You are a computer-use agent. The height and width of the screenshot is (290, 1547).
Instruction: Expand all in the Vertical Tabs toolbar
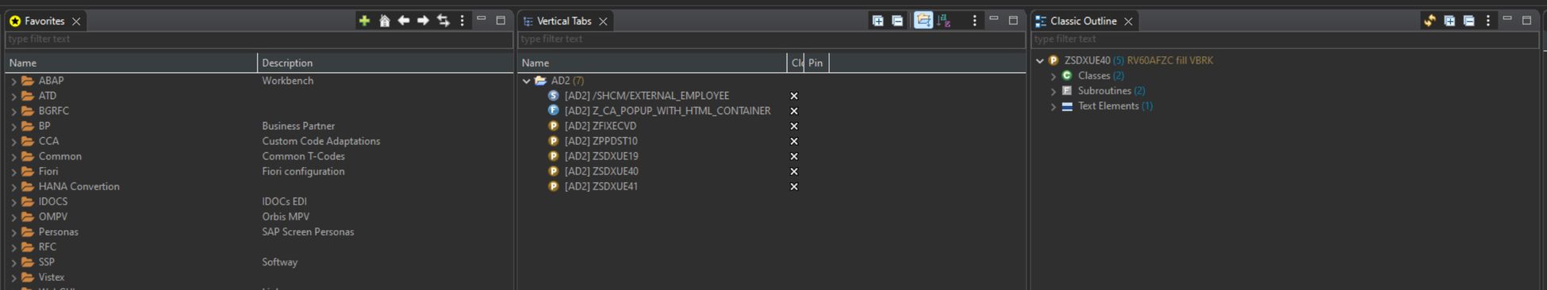[878, 21]
